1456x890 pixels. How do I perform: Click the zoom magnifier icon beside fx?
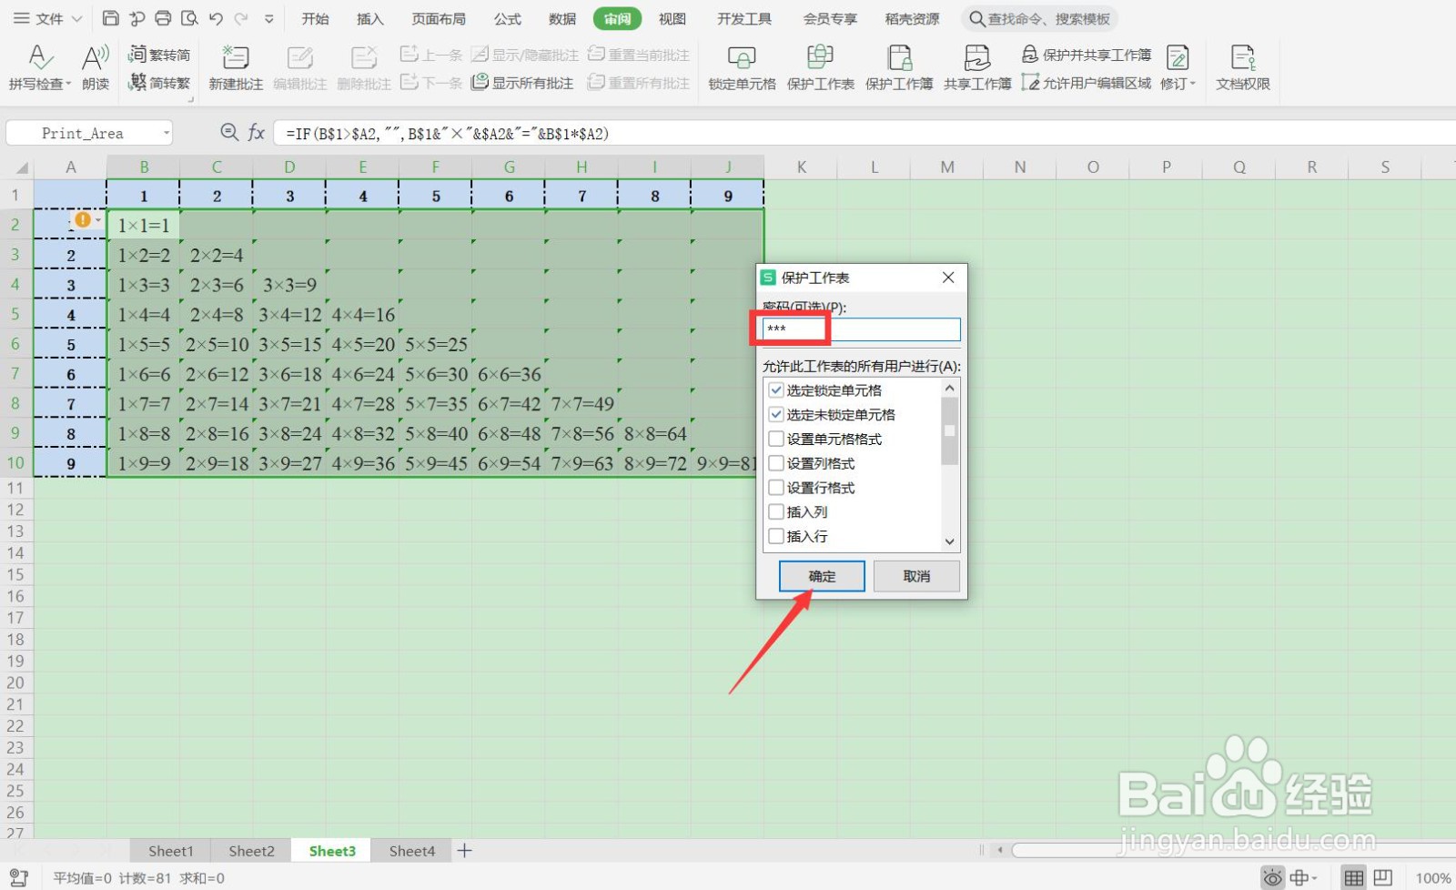229,133
